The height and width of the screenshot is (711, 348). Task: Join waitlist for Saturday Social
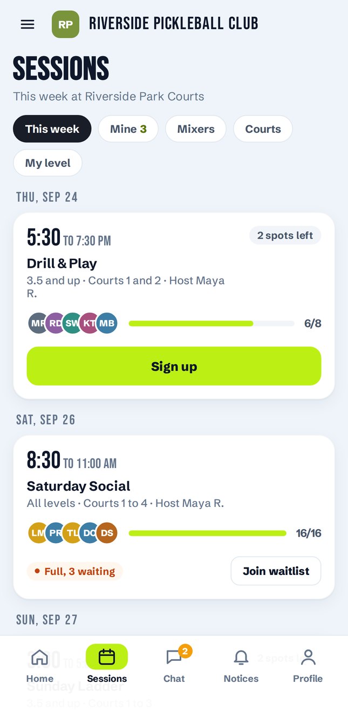(276, 571)
